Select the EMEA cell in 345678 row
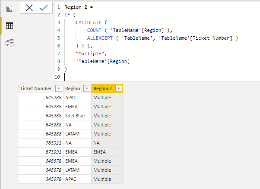The height and width of the screenshot is (189, 260). click(x=77, y=161)
